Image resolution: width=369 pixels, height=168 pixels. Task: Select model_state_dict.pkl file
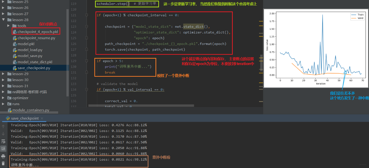click(x=35, y=62)
